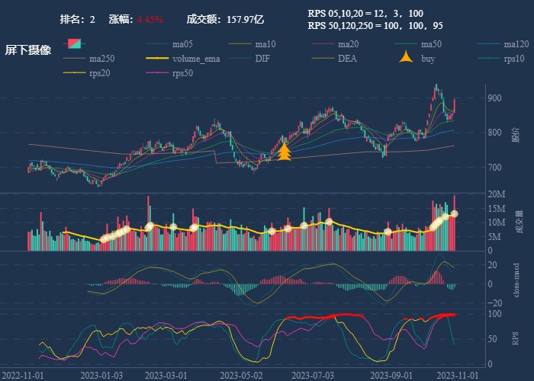Image resolution: width=534 pixels, height=381 pixels.
Task: Click the buy signal marker on price chart
Action: click(x=285, y=151)
